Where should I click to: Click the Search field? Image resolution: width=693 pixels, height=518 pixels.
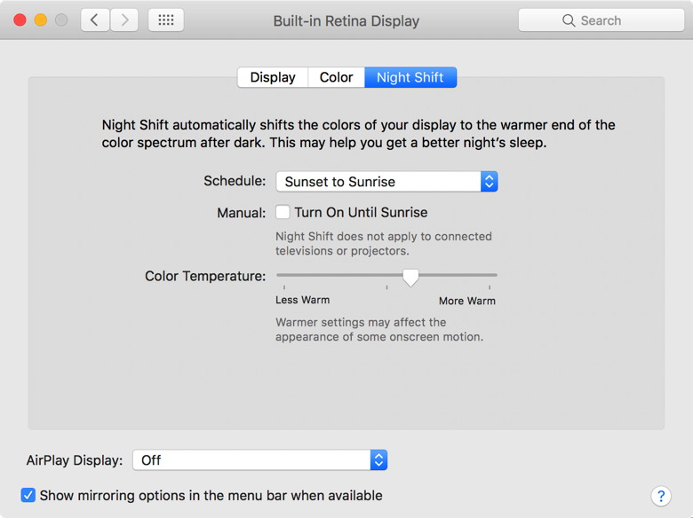(601, 20)
